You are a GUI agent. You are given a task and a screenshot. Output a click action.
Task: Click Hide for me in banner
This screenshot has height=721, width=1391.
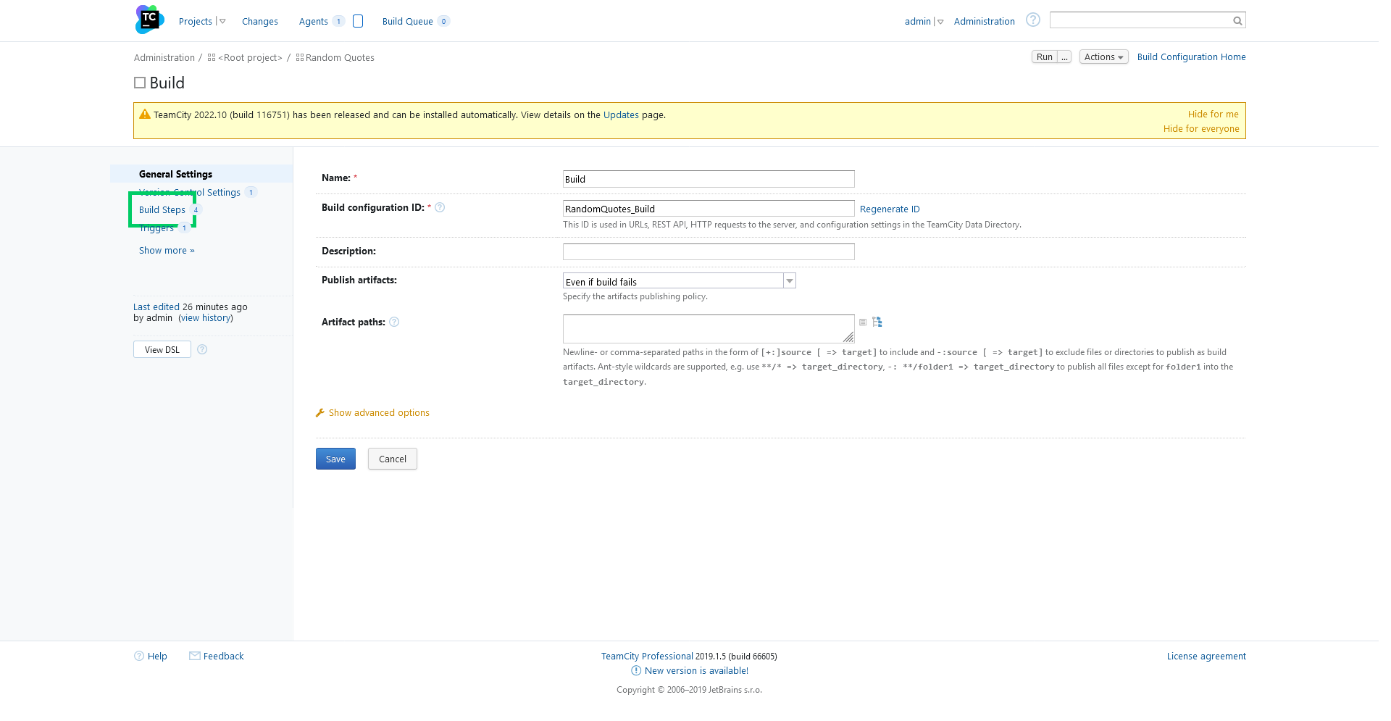1213,114
